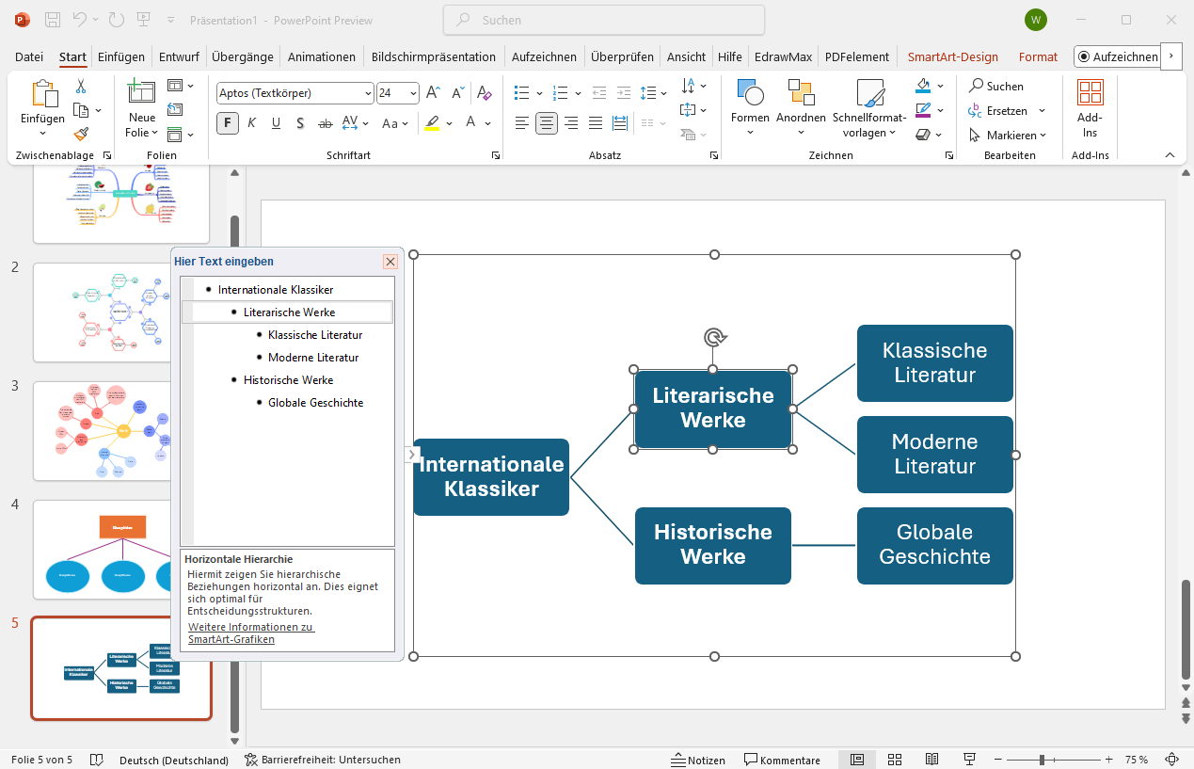Start slideshow icon in status bar
The height and width of the screenshot is (769, 1194).
pos(969,760)
